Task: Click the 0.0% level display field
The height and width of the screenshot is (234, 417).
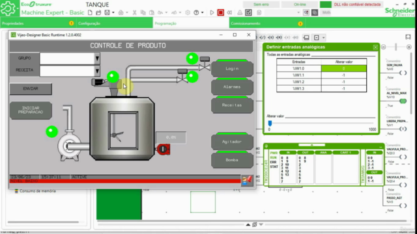Action: click(x=171, y=137)
